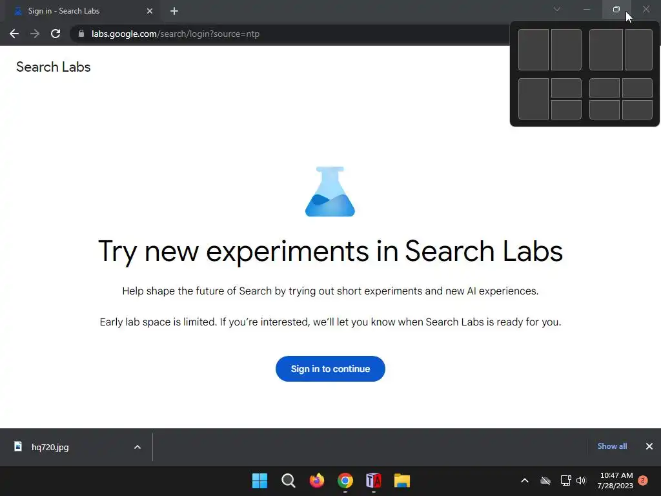
Task: Open the red TA app in taskbar
Action: click(374, 480)
